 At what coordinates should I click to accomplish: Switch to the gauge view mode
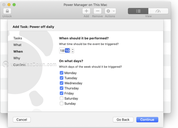point(158,11)
